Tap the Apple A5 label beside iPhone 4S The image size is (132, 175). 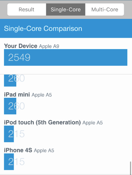coord(44,150)
